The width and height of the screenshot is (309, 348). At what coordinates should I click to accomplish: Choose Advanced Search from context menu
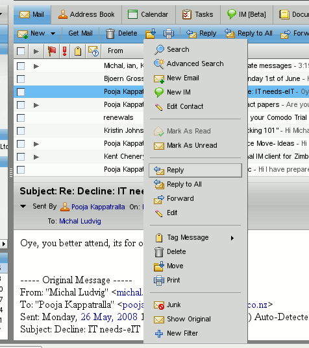pyautogui.click(x=195, y=64)
